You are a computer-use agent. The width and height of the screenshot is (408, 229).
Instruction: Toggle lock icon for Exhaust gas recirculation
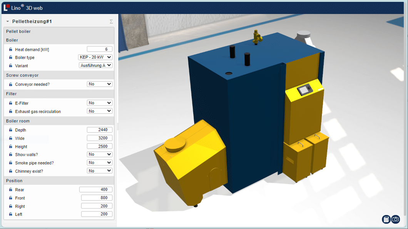[x=11, y=111]
